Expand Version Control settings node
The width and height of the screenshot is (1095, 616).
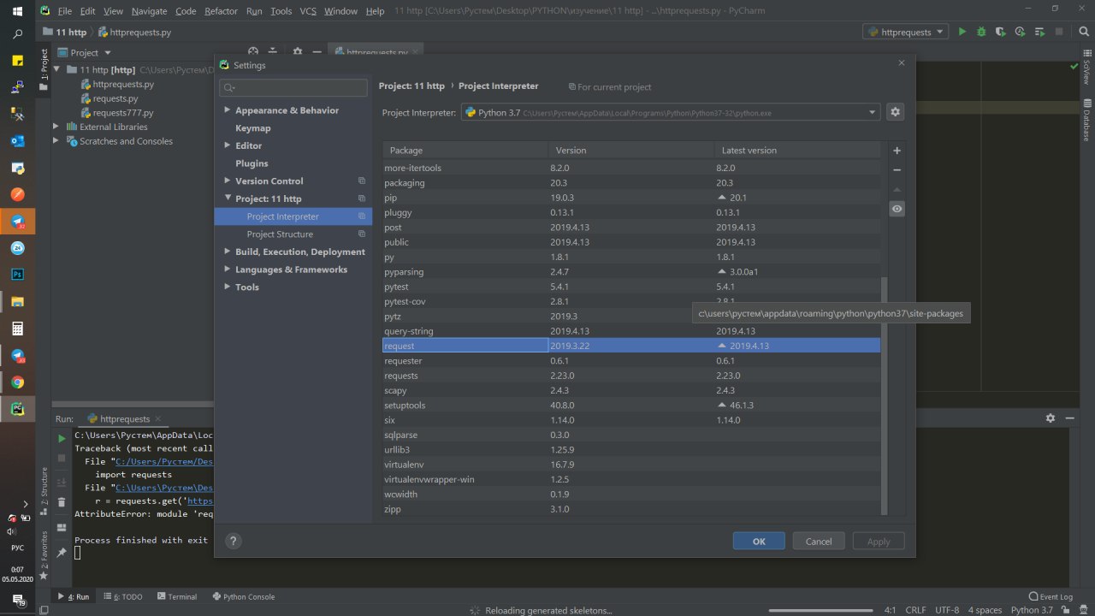(x=228, y=181)
